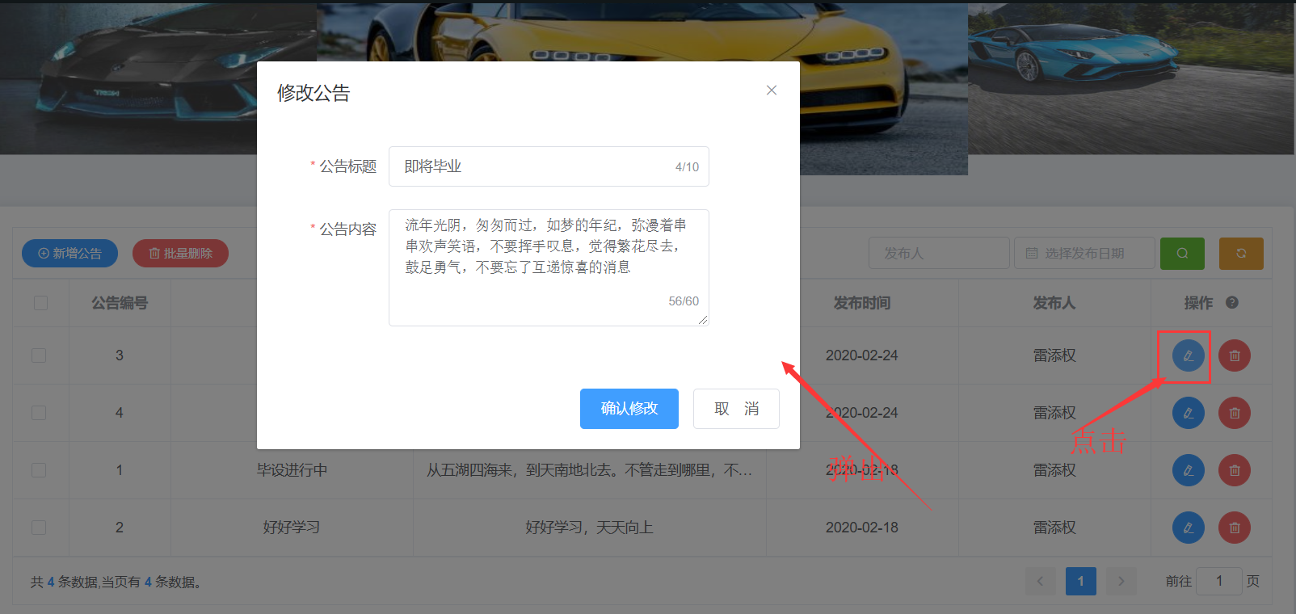Click the 公告标题 input field

click(x=549, y=166)
